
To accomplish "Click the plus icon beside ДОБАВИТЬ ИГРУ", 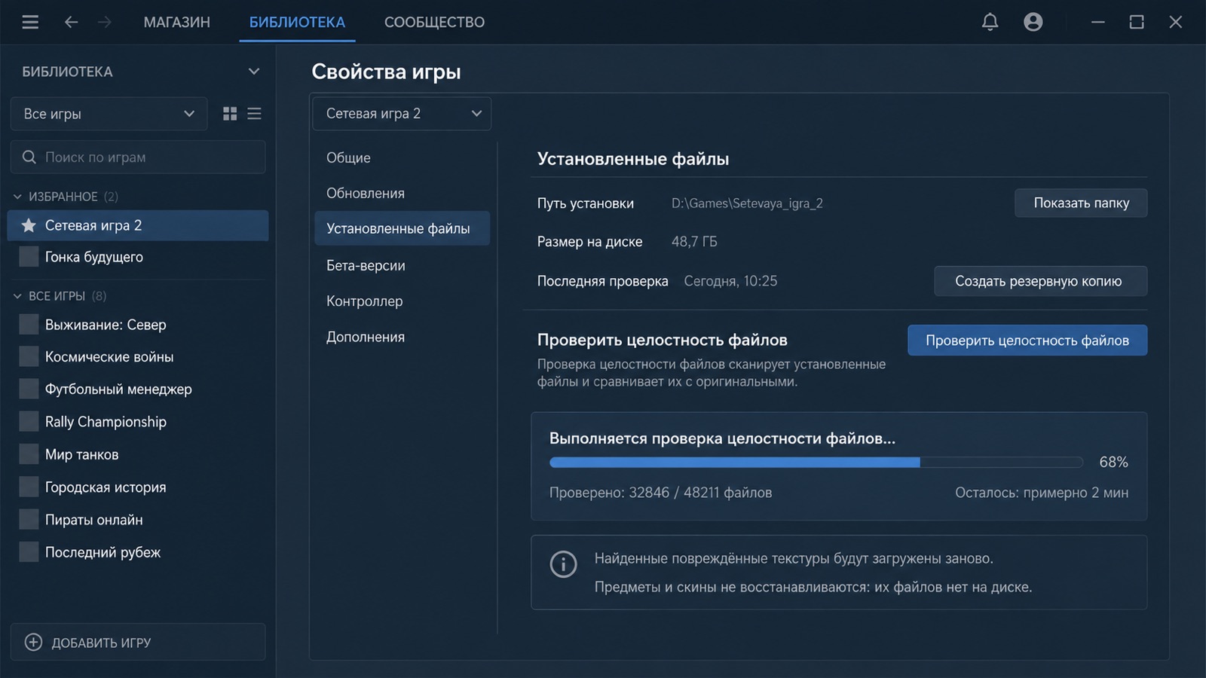I will [33, 642].
